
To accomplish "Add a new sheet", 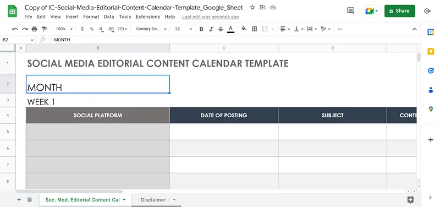I will click(19, 200).
